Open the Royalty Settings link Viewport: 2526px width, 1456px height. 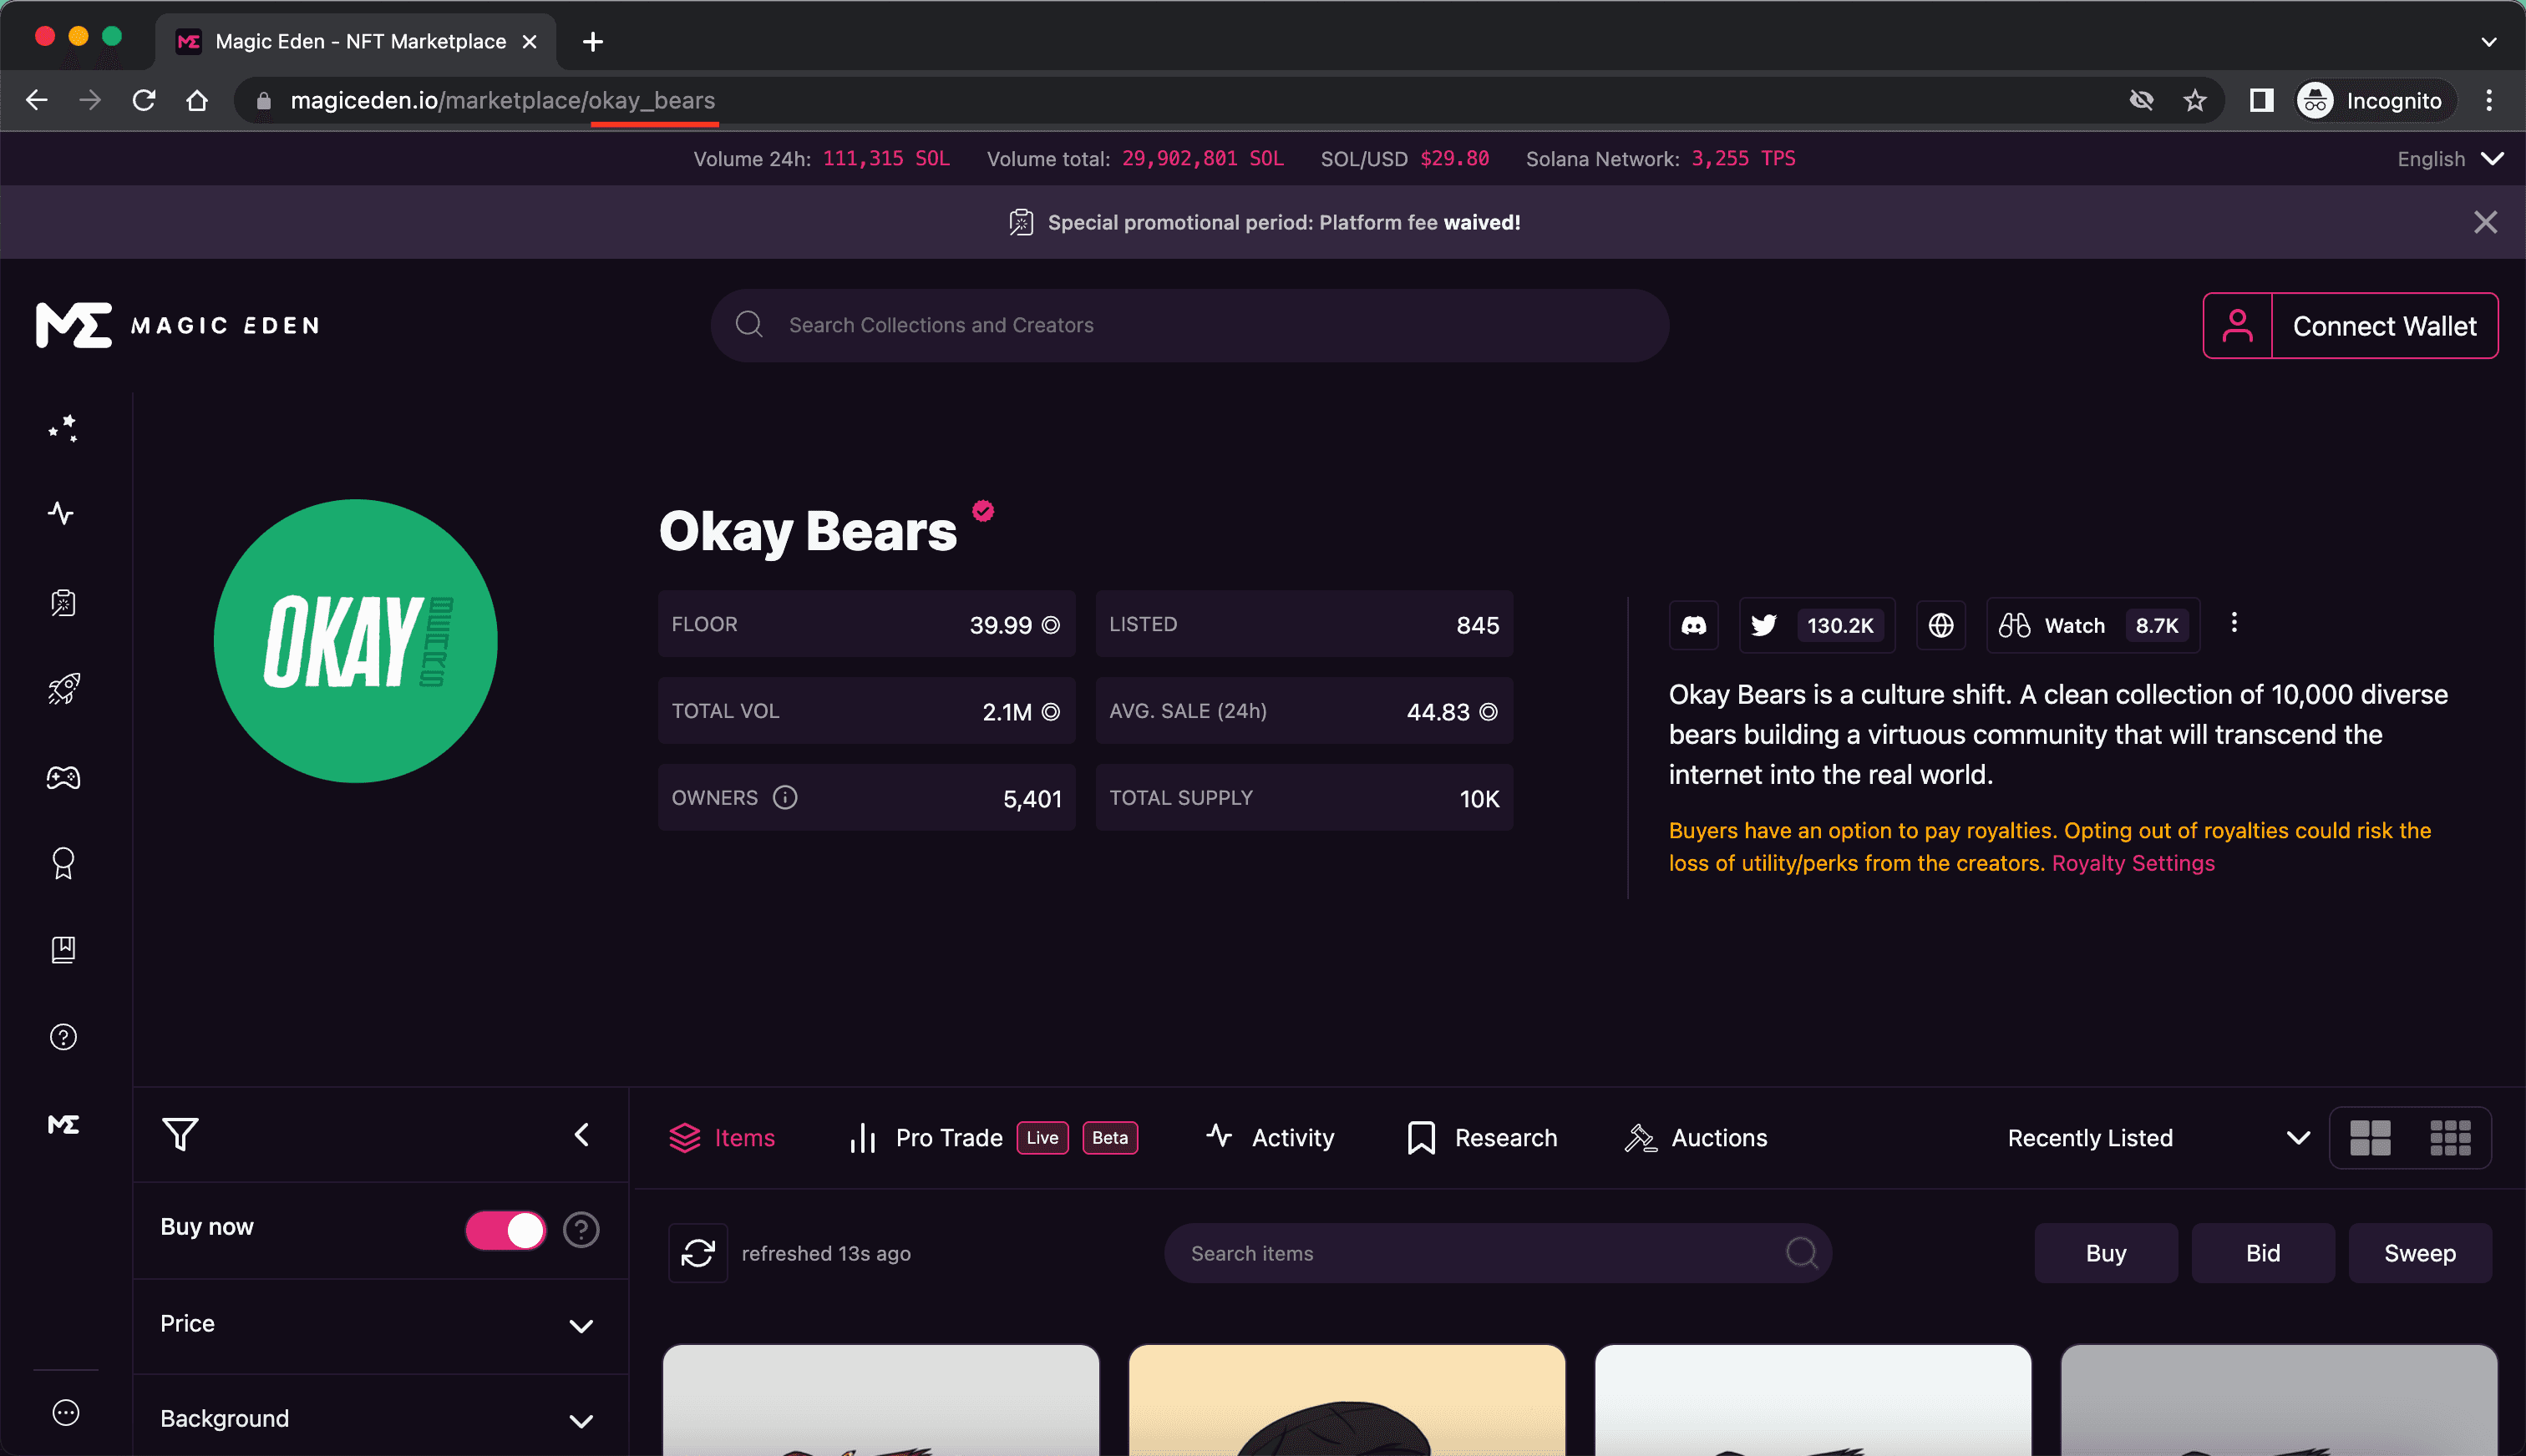click(x=2133, y=863)
